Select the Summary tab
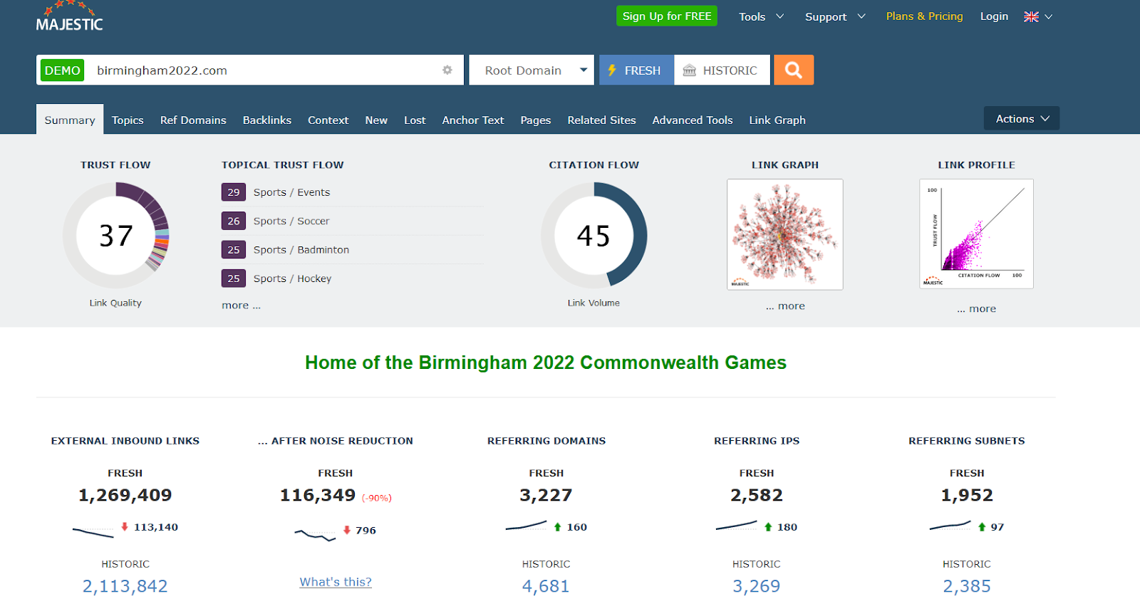Image resolution: width=1140 pixels, height=599 pixels. 70,120
